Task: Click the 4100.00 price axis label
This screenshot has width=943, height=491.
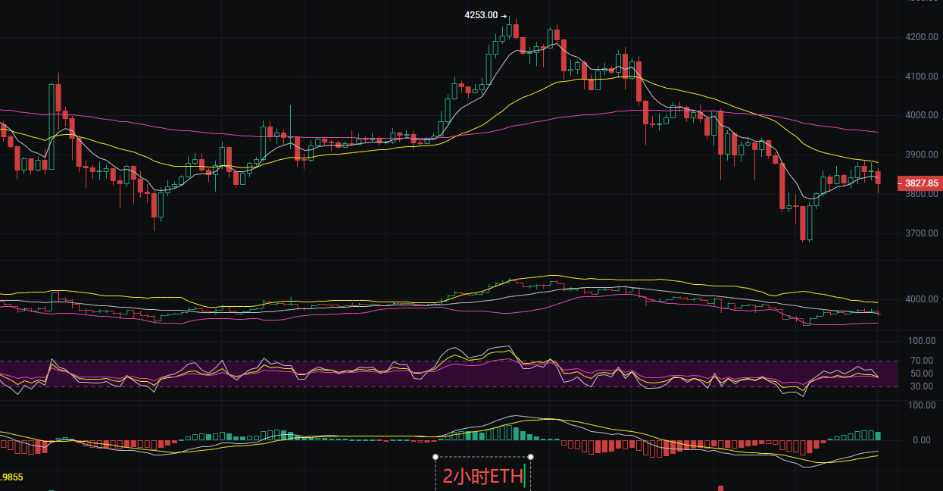Action: tap(922, 77)
